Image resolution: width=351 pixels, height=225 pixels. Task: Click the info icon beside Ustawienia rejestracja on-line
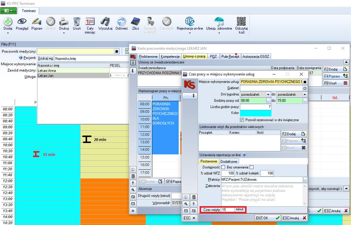click(244, 155)
